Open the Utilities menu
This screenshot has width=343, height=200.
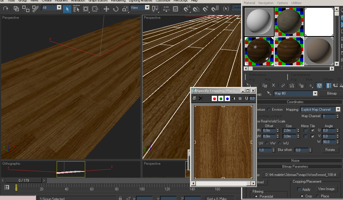(x=296, y=3)
